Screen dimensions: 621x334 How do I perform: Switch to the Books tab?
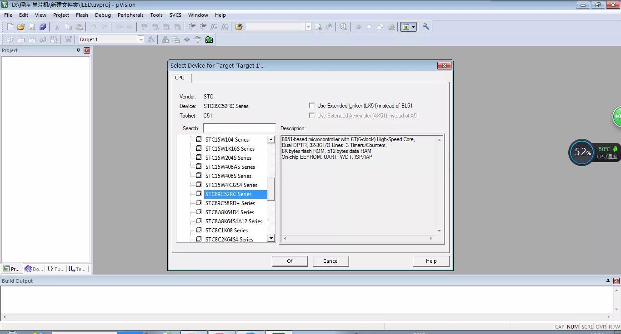click(34, 269)
